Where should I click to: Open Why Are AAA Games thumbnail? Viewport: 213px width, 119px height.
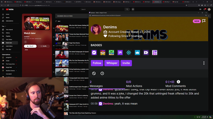(x=62, y=28)
